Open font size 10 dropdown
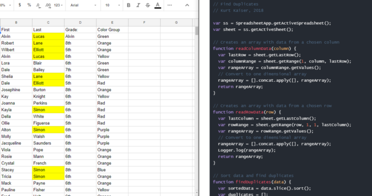Screen dimensions: 372x196 [x=113, y=5]
